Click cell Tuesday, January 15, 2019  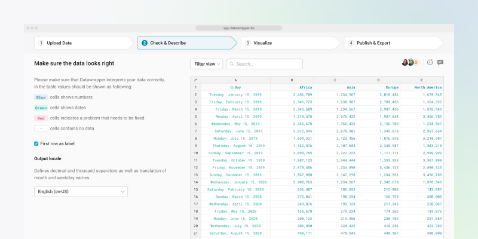pyautogui.click(x=235, y=95)
